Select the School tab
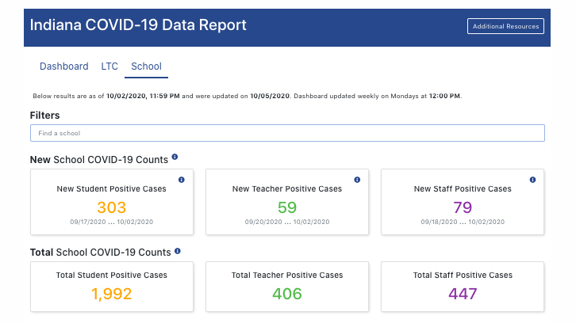 pyautogui.click(x=146, y=66)
